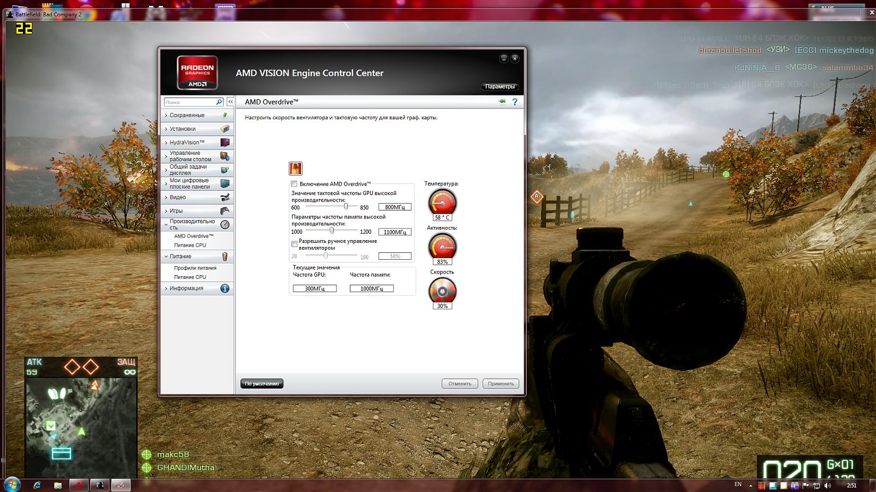876x492 pixels.
Task: Click the 1100МГц memory clock value field
Action: point(395,232)
